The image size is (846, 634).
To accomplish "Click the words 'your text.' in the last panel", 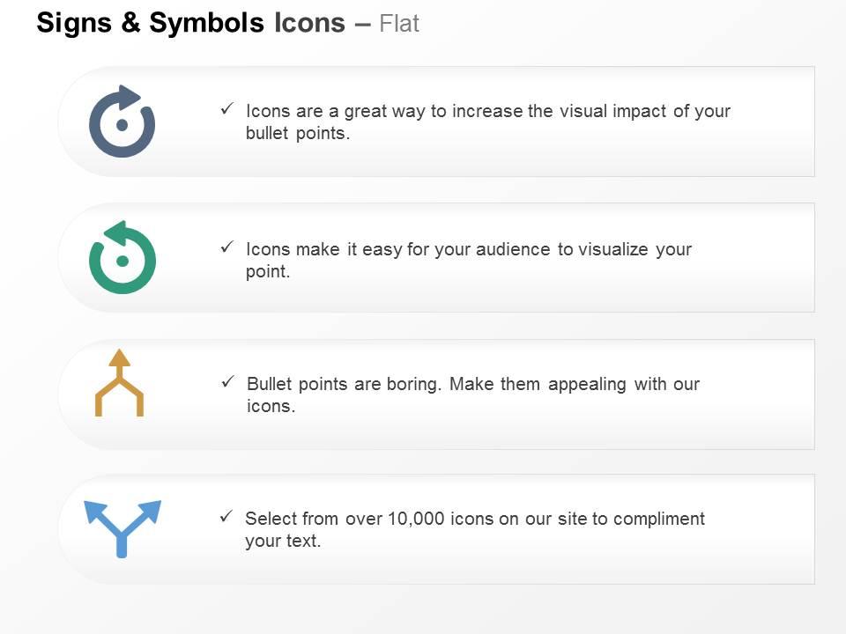I will [x=283, y=541].
